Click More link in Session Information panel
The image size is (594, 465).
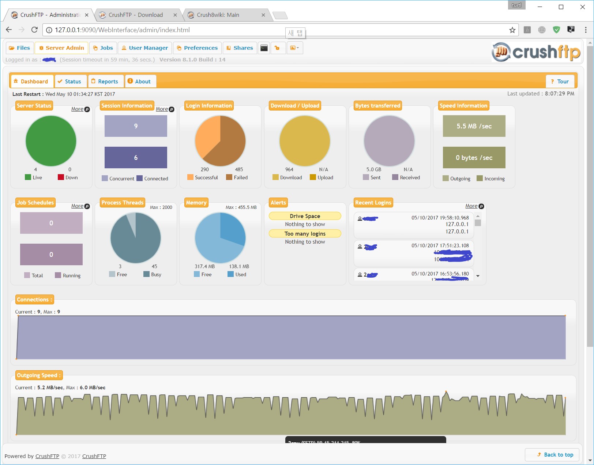(x=165, y=109)
